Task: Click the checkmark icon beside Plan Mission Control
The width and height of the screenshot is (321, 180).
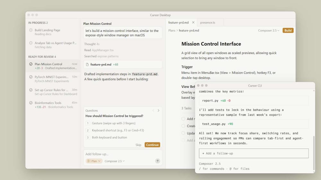Action: 31,64
